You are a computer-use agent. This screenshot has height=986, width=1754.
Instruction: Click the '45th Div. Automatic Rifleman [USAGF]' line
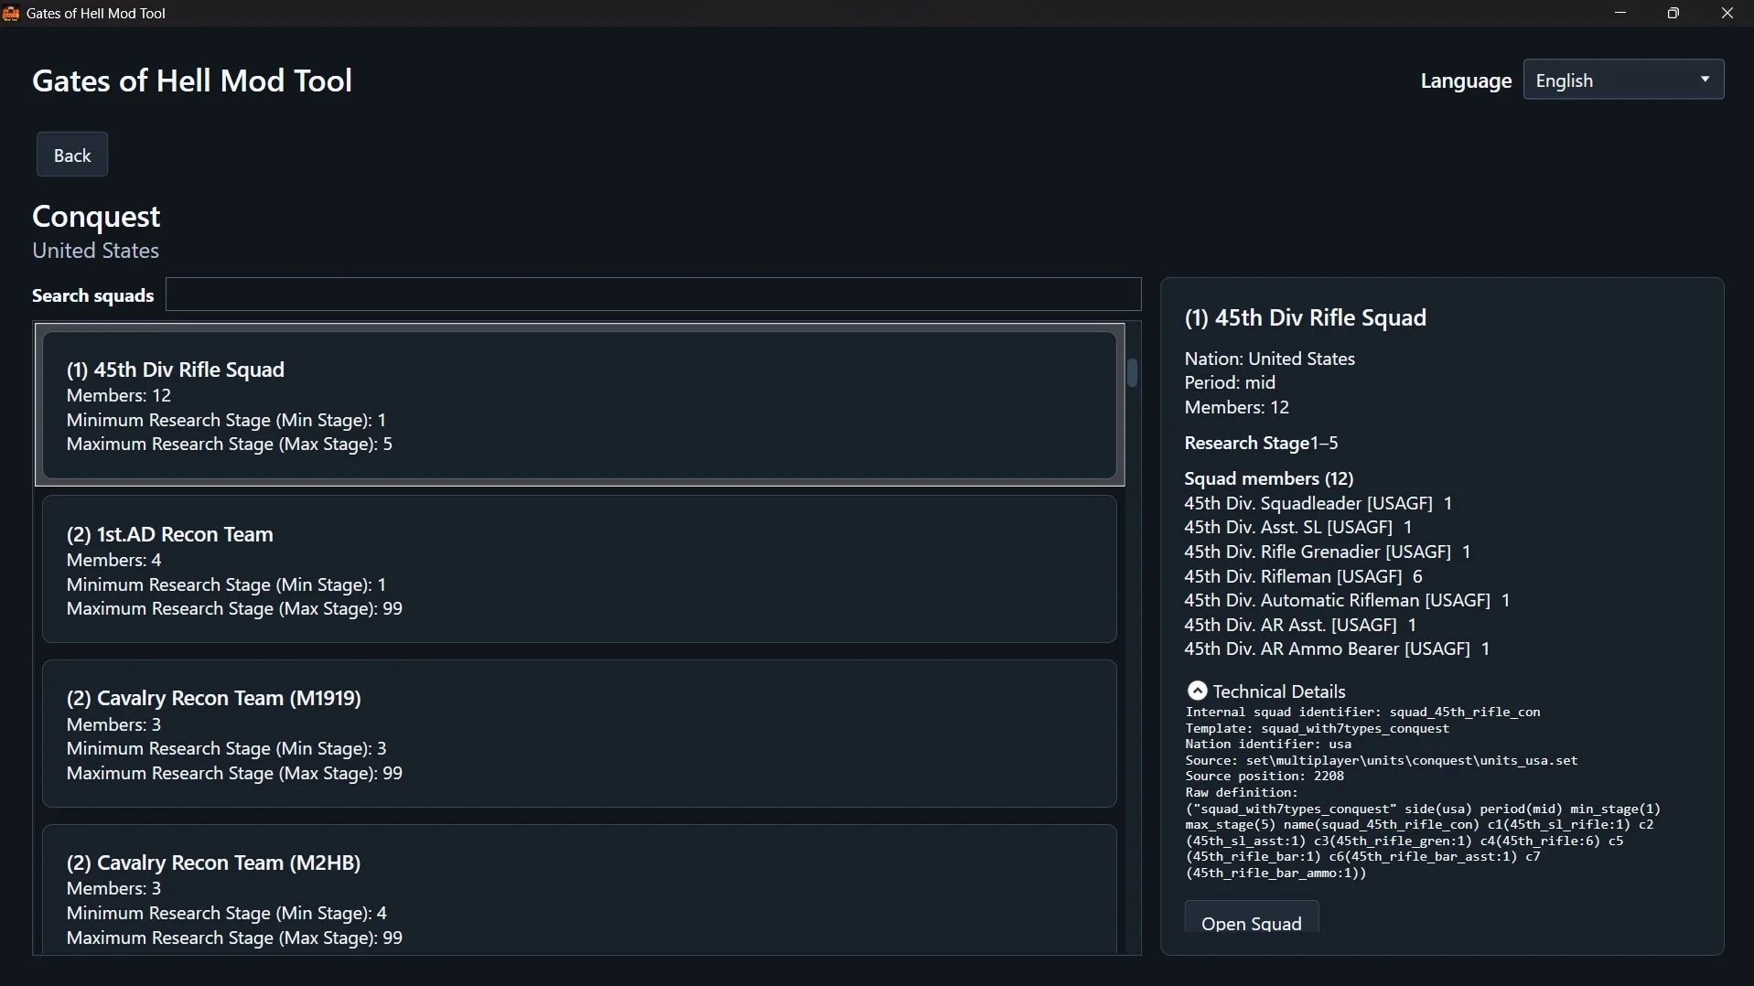click(1347, 600)
